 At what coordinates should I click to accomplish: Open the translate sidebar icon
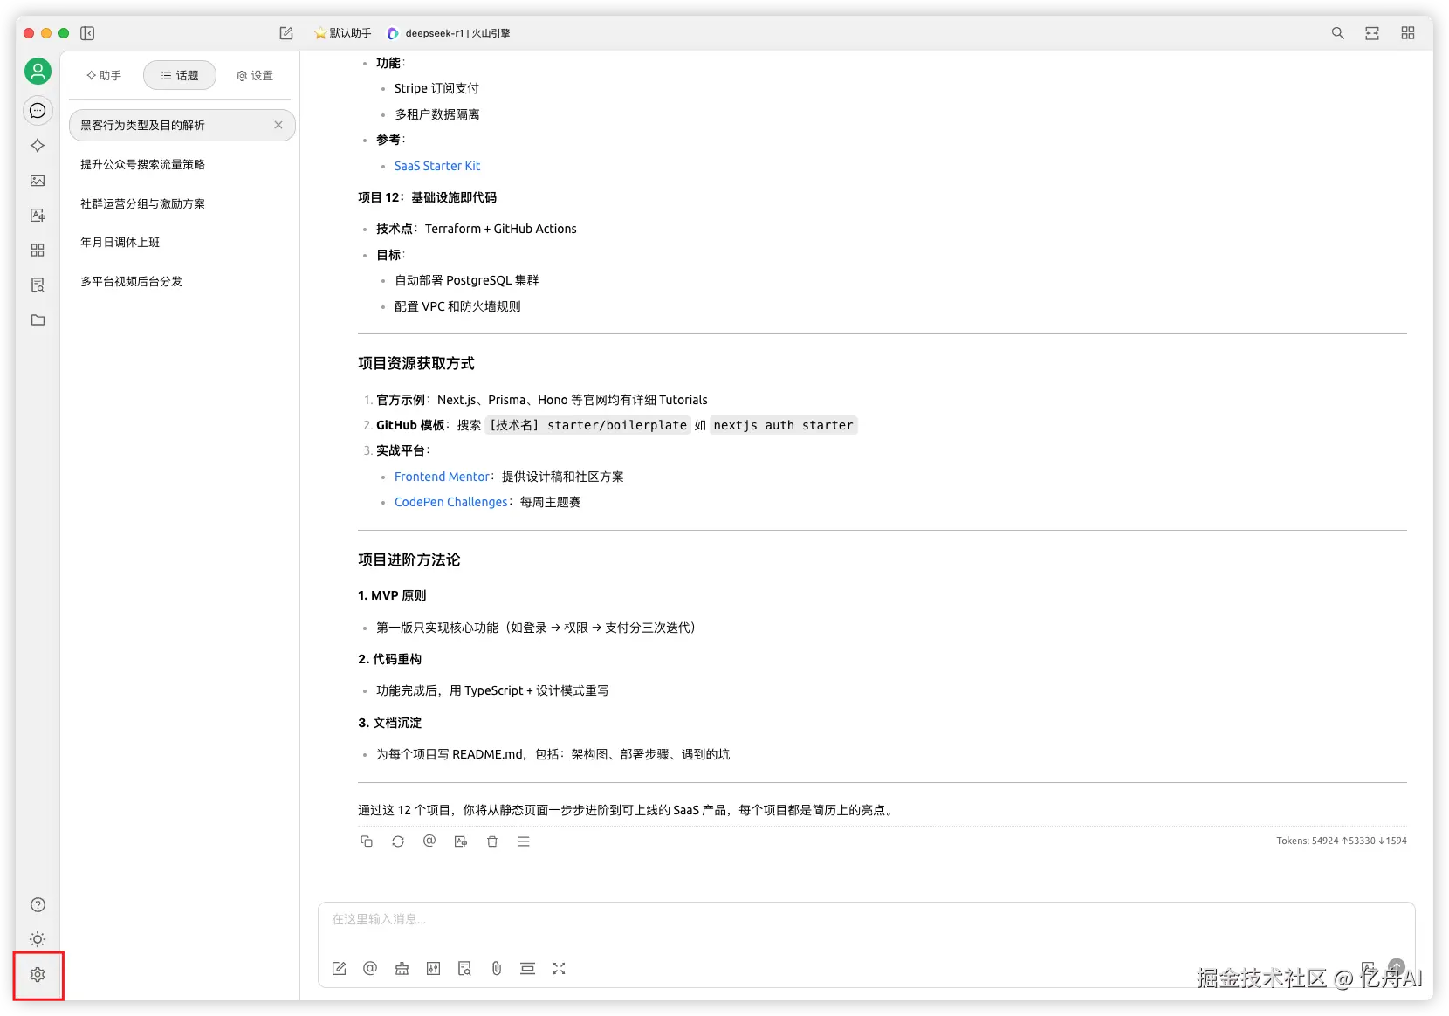38,216
